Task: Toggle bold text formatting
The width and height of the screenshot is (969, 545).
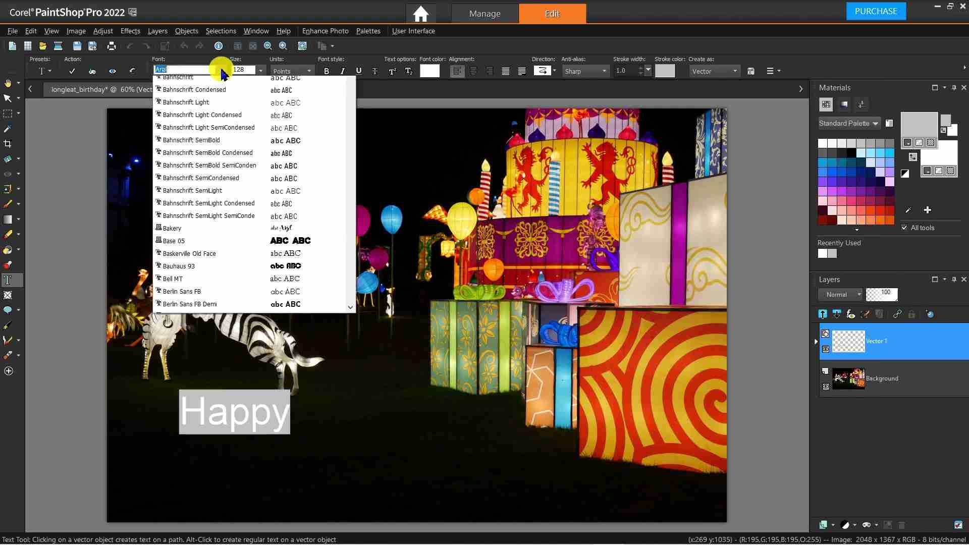Action: (x=326, y=71)
